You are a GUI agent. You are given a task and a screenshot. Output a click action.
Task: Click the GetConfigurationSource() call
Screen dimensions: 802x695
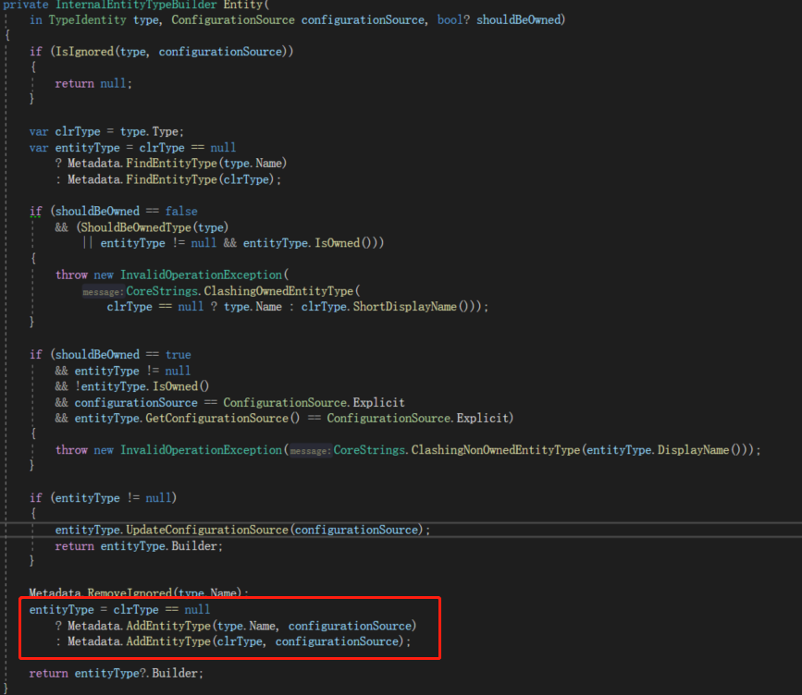[223, 418]
